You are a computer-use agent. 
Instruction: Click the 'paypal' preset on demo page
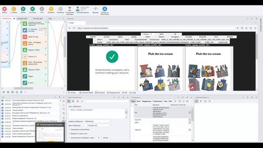click(134, 37)
